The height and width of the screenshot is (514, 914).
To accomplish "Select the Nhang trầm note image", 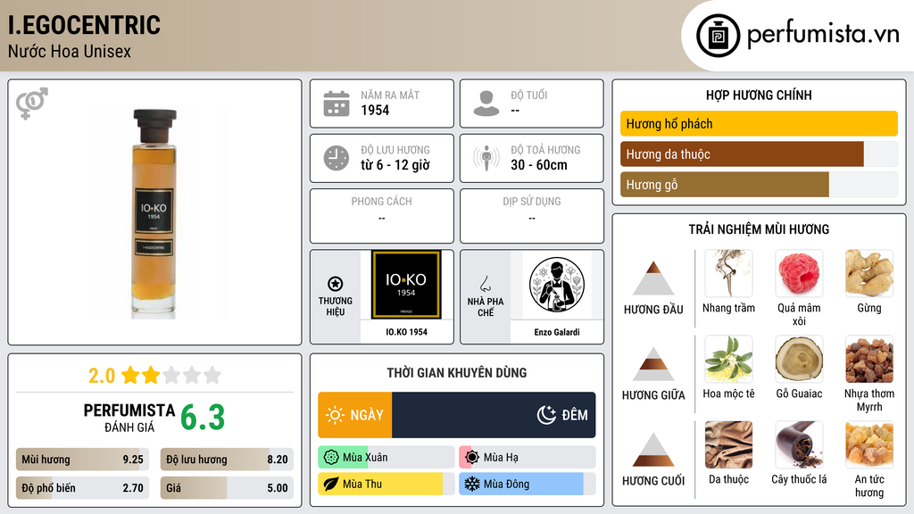I will (x=728, y=273).
